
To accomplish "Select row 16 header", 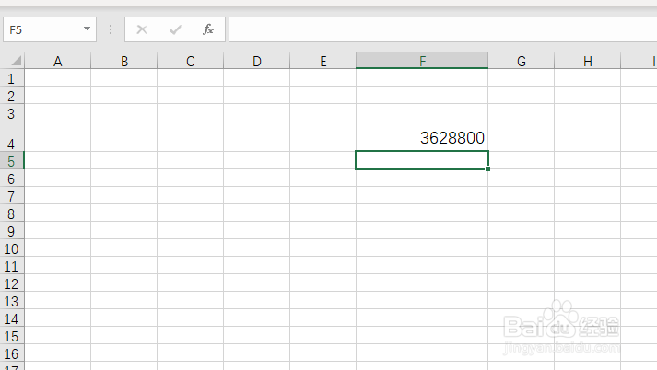I will click(x=12, y=354).
